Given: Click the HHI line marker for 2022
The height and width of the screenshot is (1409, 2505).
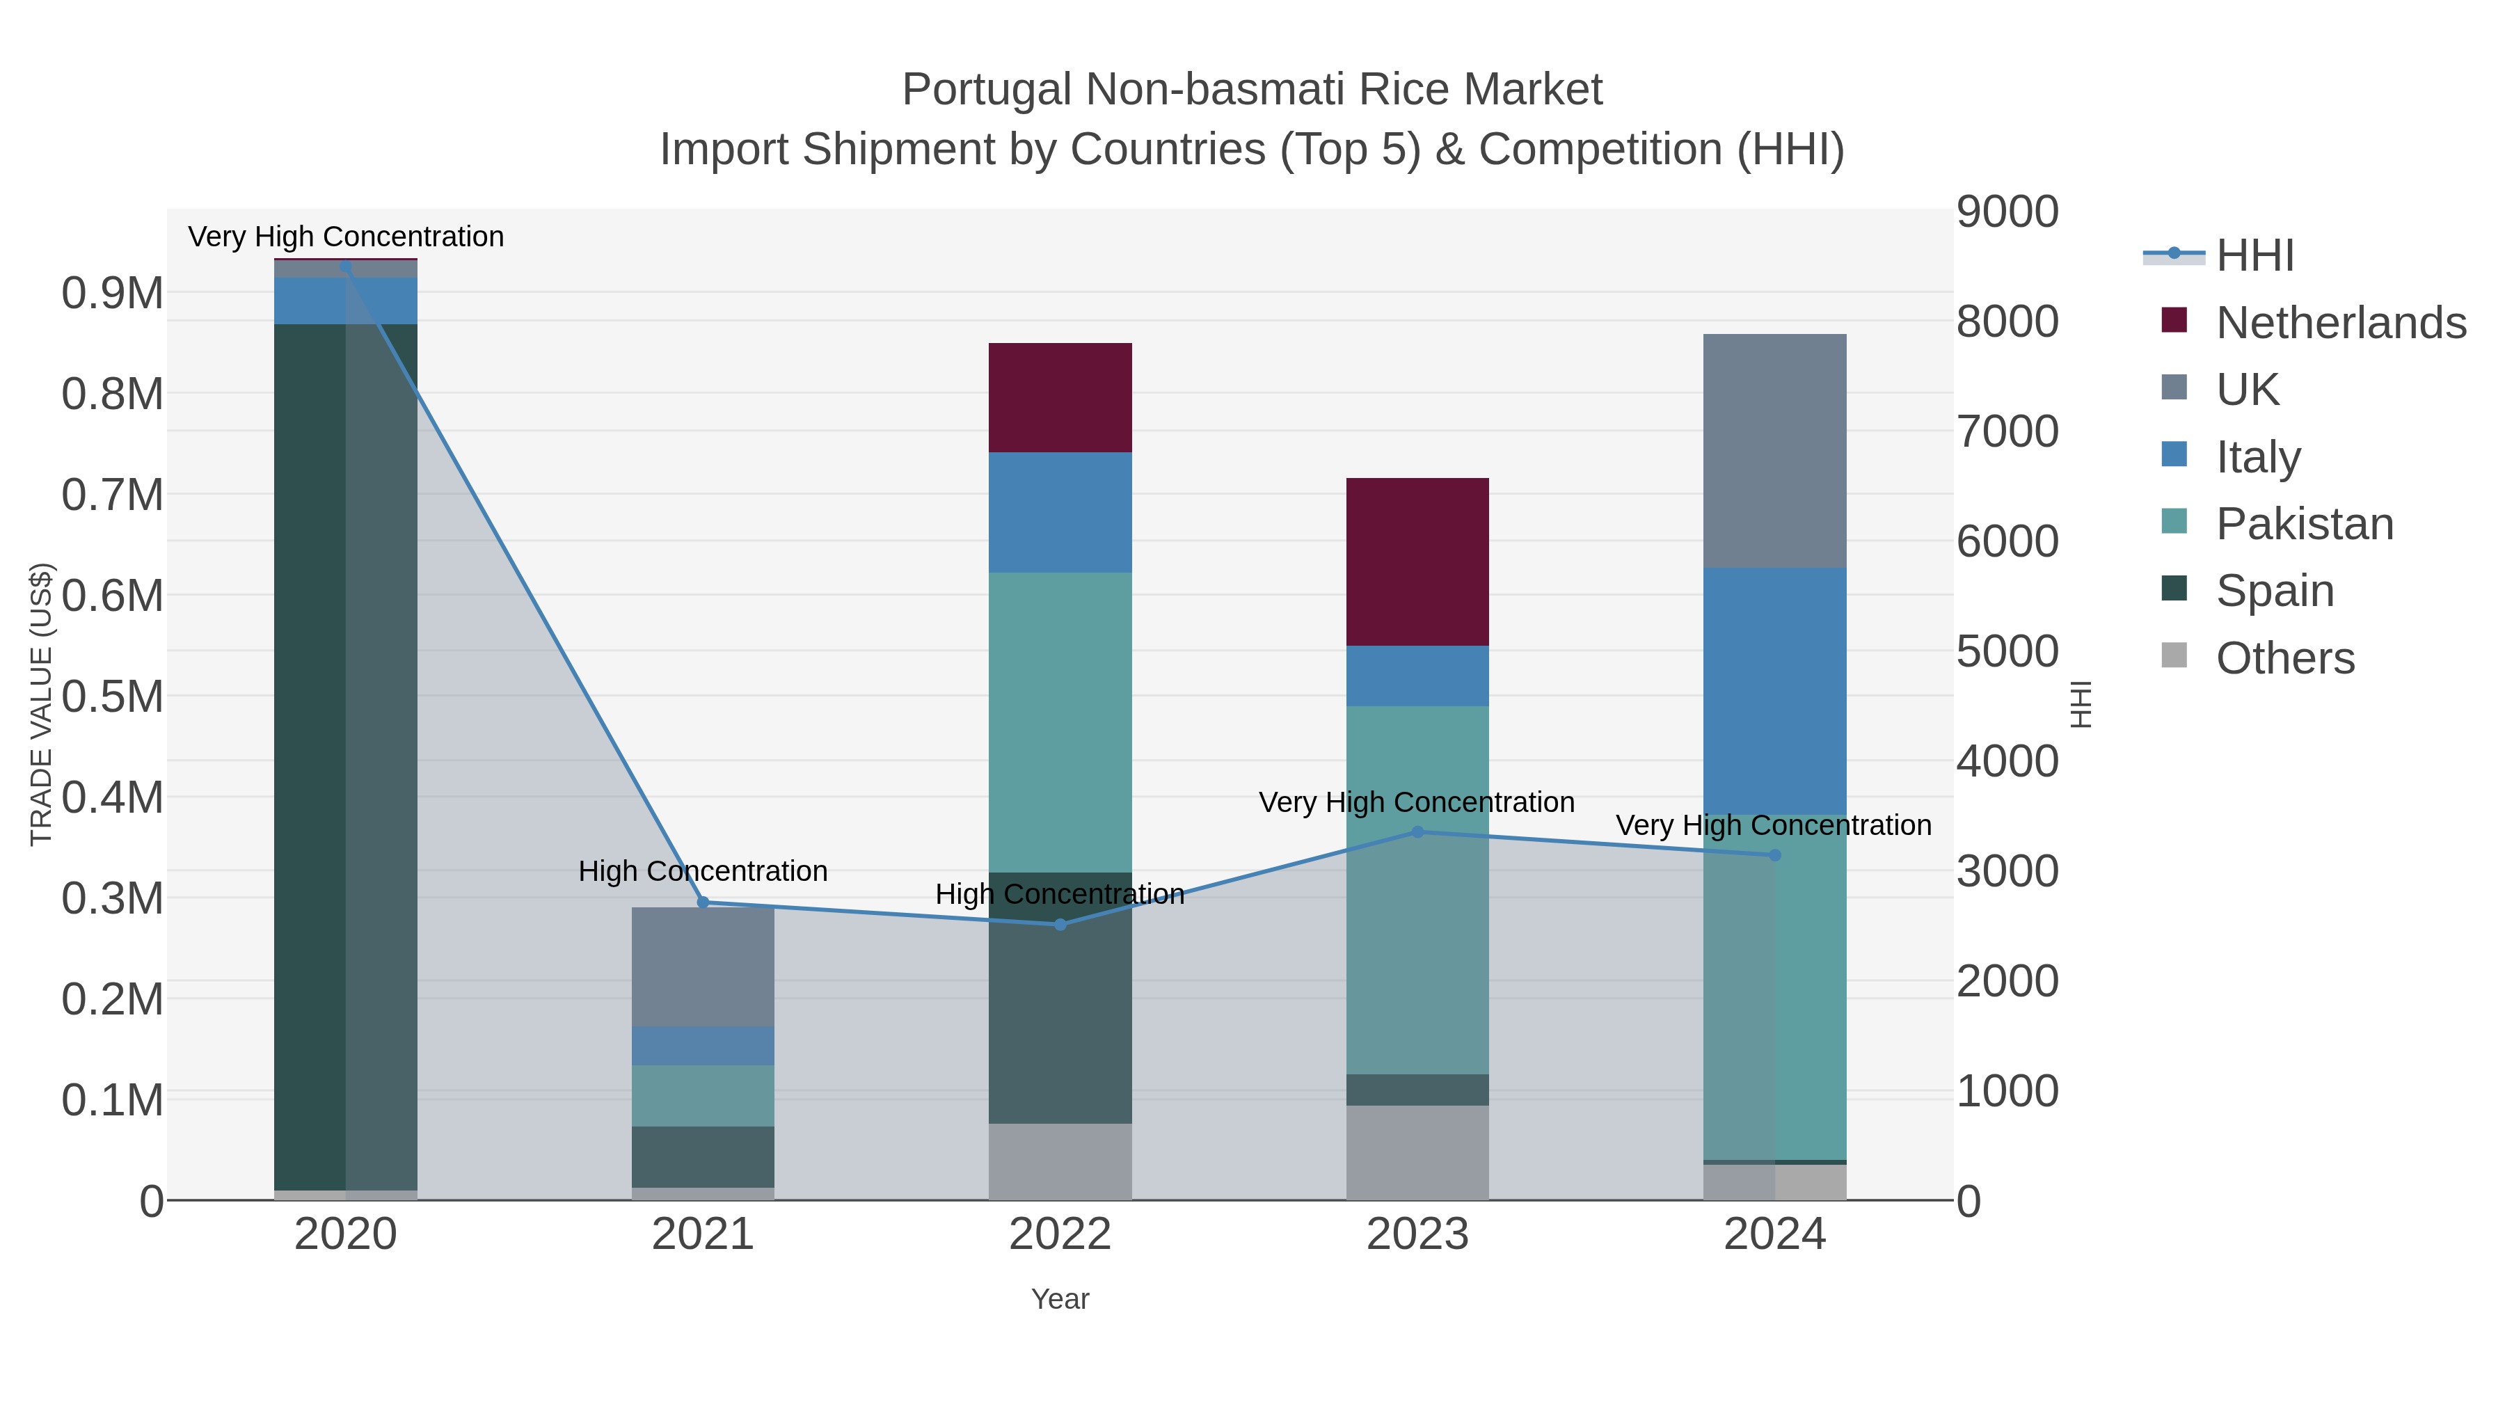Looking at the screenshot, I should 1060,925.
